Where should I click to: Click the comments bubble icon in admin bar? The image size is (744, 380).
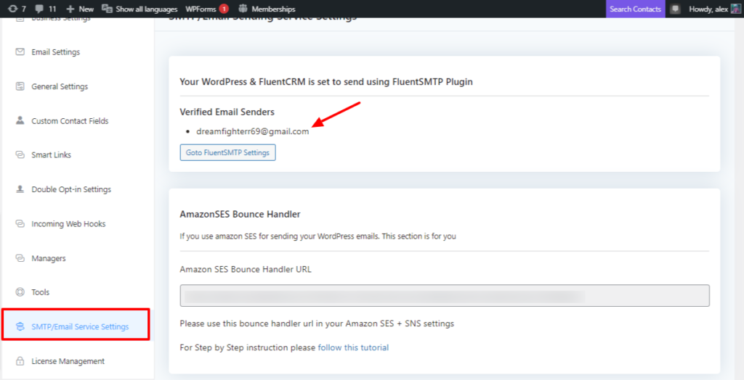click(40, 9)
